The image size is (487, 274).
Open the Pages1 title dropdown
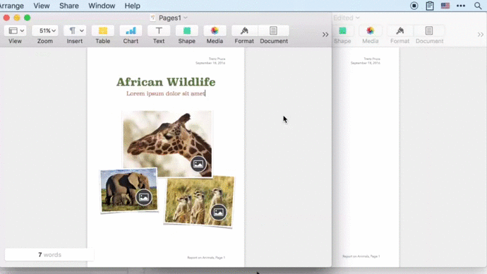[186, 18]
